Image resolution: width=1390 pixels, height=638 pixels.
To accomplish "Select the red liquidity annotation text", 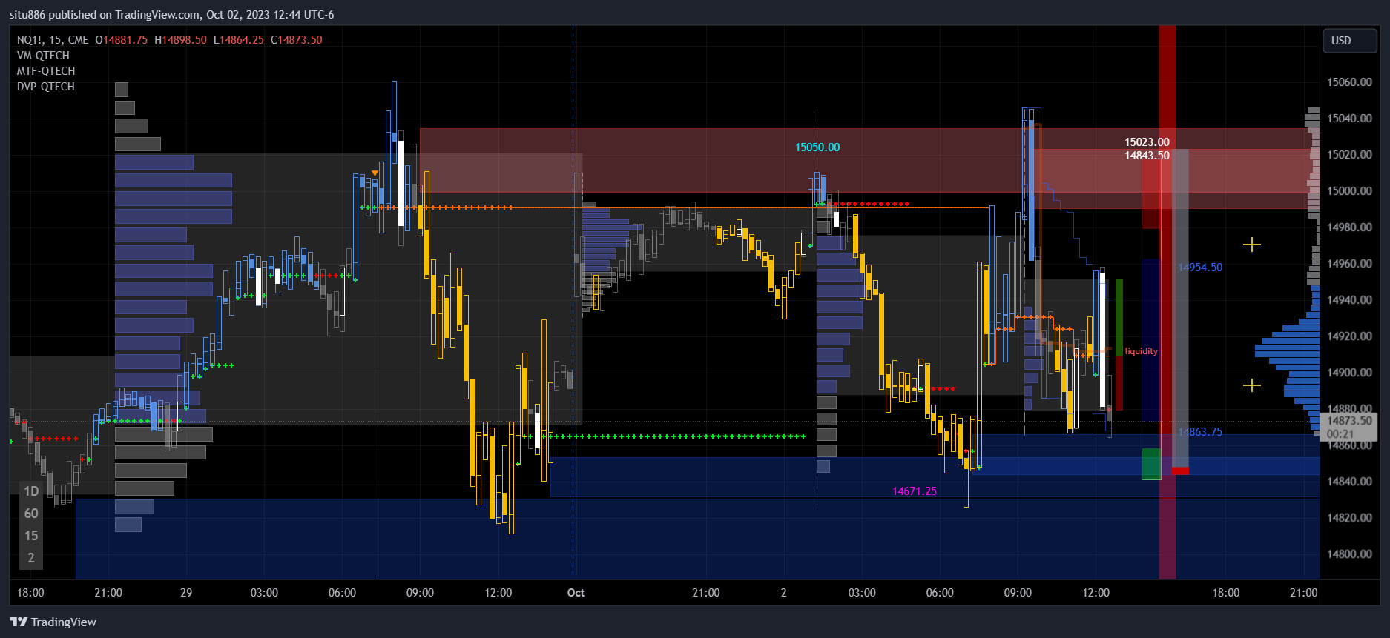I will [1141, 351].
